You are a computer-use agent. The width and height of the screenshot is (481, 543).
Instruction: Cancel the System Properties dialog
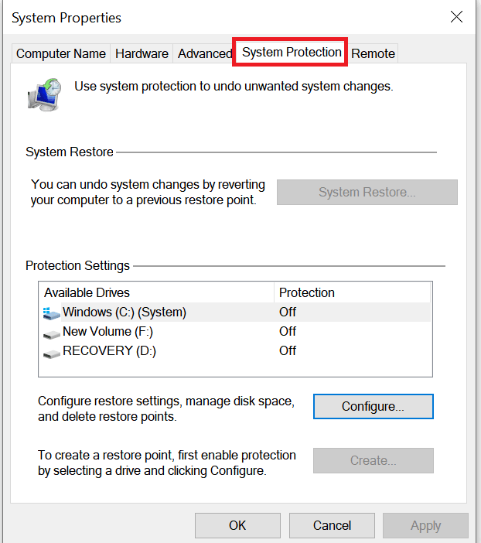333,525
